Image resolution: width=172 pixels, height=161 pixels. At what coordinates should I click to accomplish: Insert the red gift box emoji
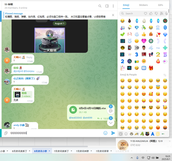pos(151,68)
